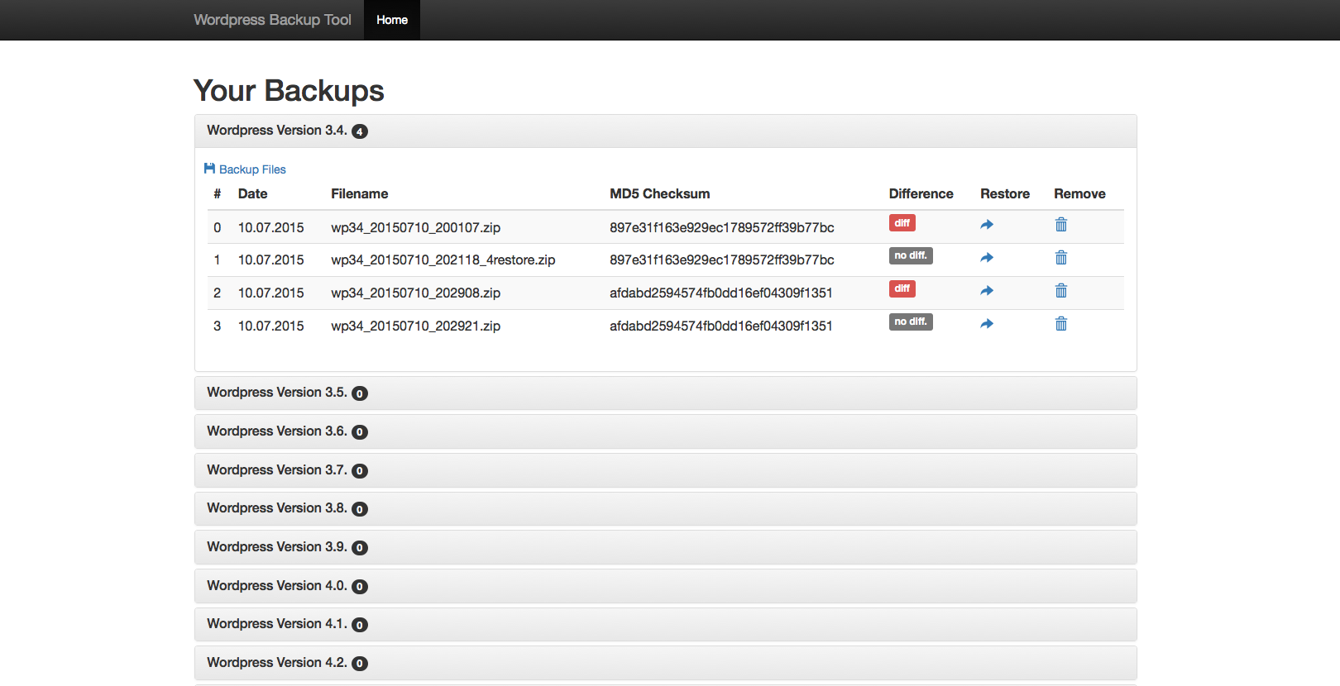Delete wp34_20150710_200107.zip with trash icon
The image size is (1340, 686).
(1061, 225)
